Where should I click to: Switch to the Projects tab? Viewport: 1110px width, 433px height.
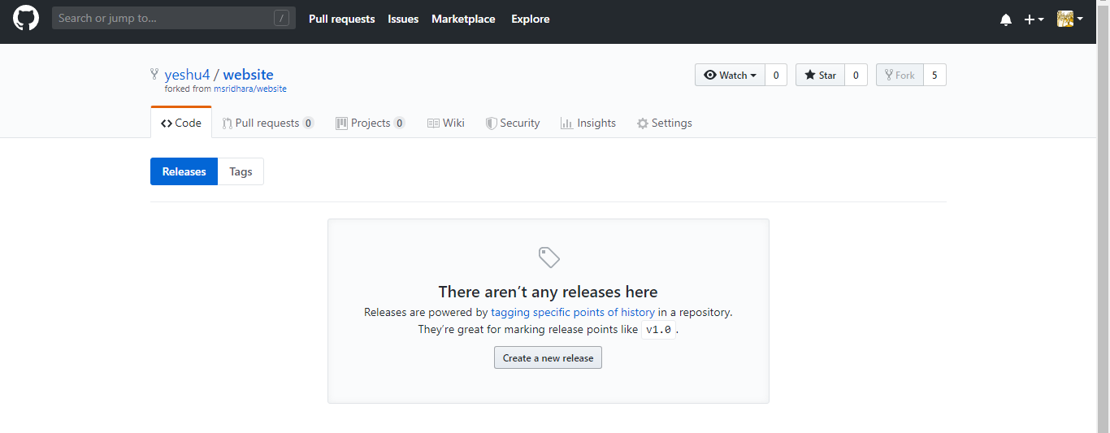pos(371,123)
